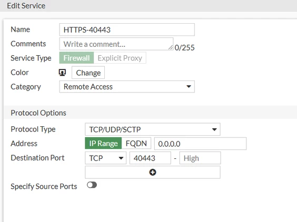Click the monitor color icon
The width and height of the screenshot is (297, 222).
[x=62, y=73]
